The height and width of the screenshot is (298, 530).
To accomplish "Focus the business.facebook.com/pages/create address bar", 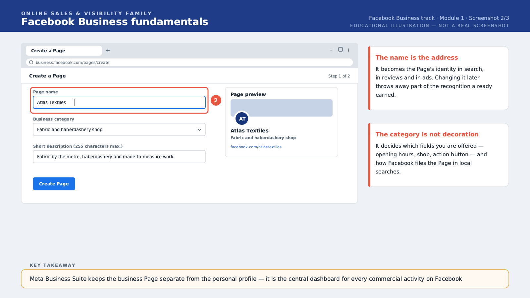I will tap(189, 62).
